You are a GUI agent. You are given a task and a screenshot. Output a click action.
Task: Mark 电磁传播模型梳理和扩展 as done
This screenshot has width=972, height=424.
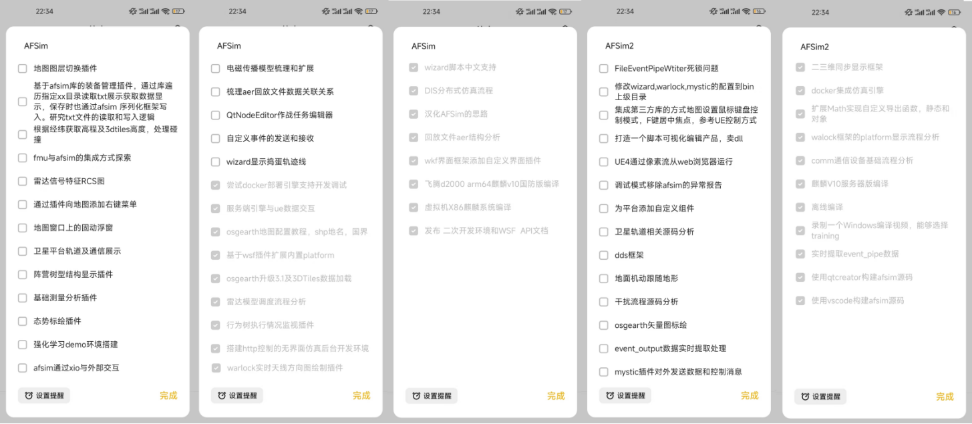point(215,68)
